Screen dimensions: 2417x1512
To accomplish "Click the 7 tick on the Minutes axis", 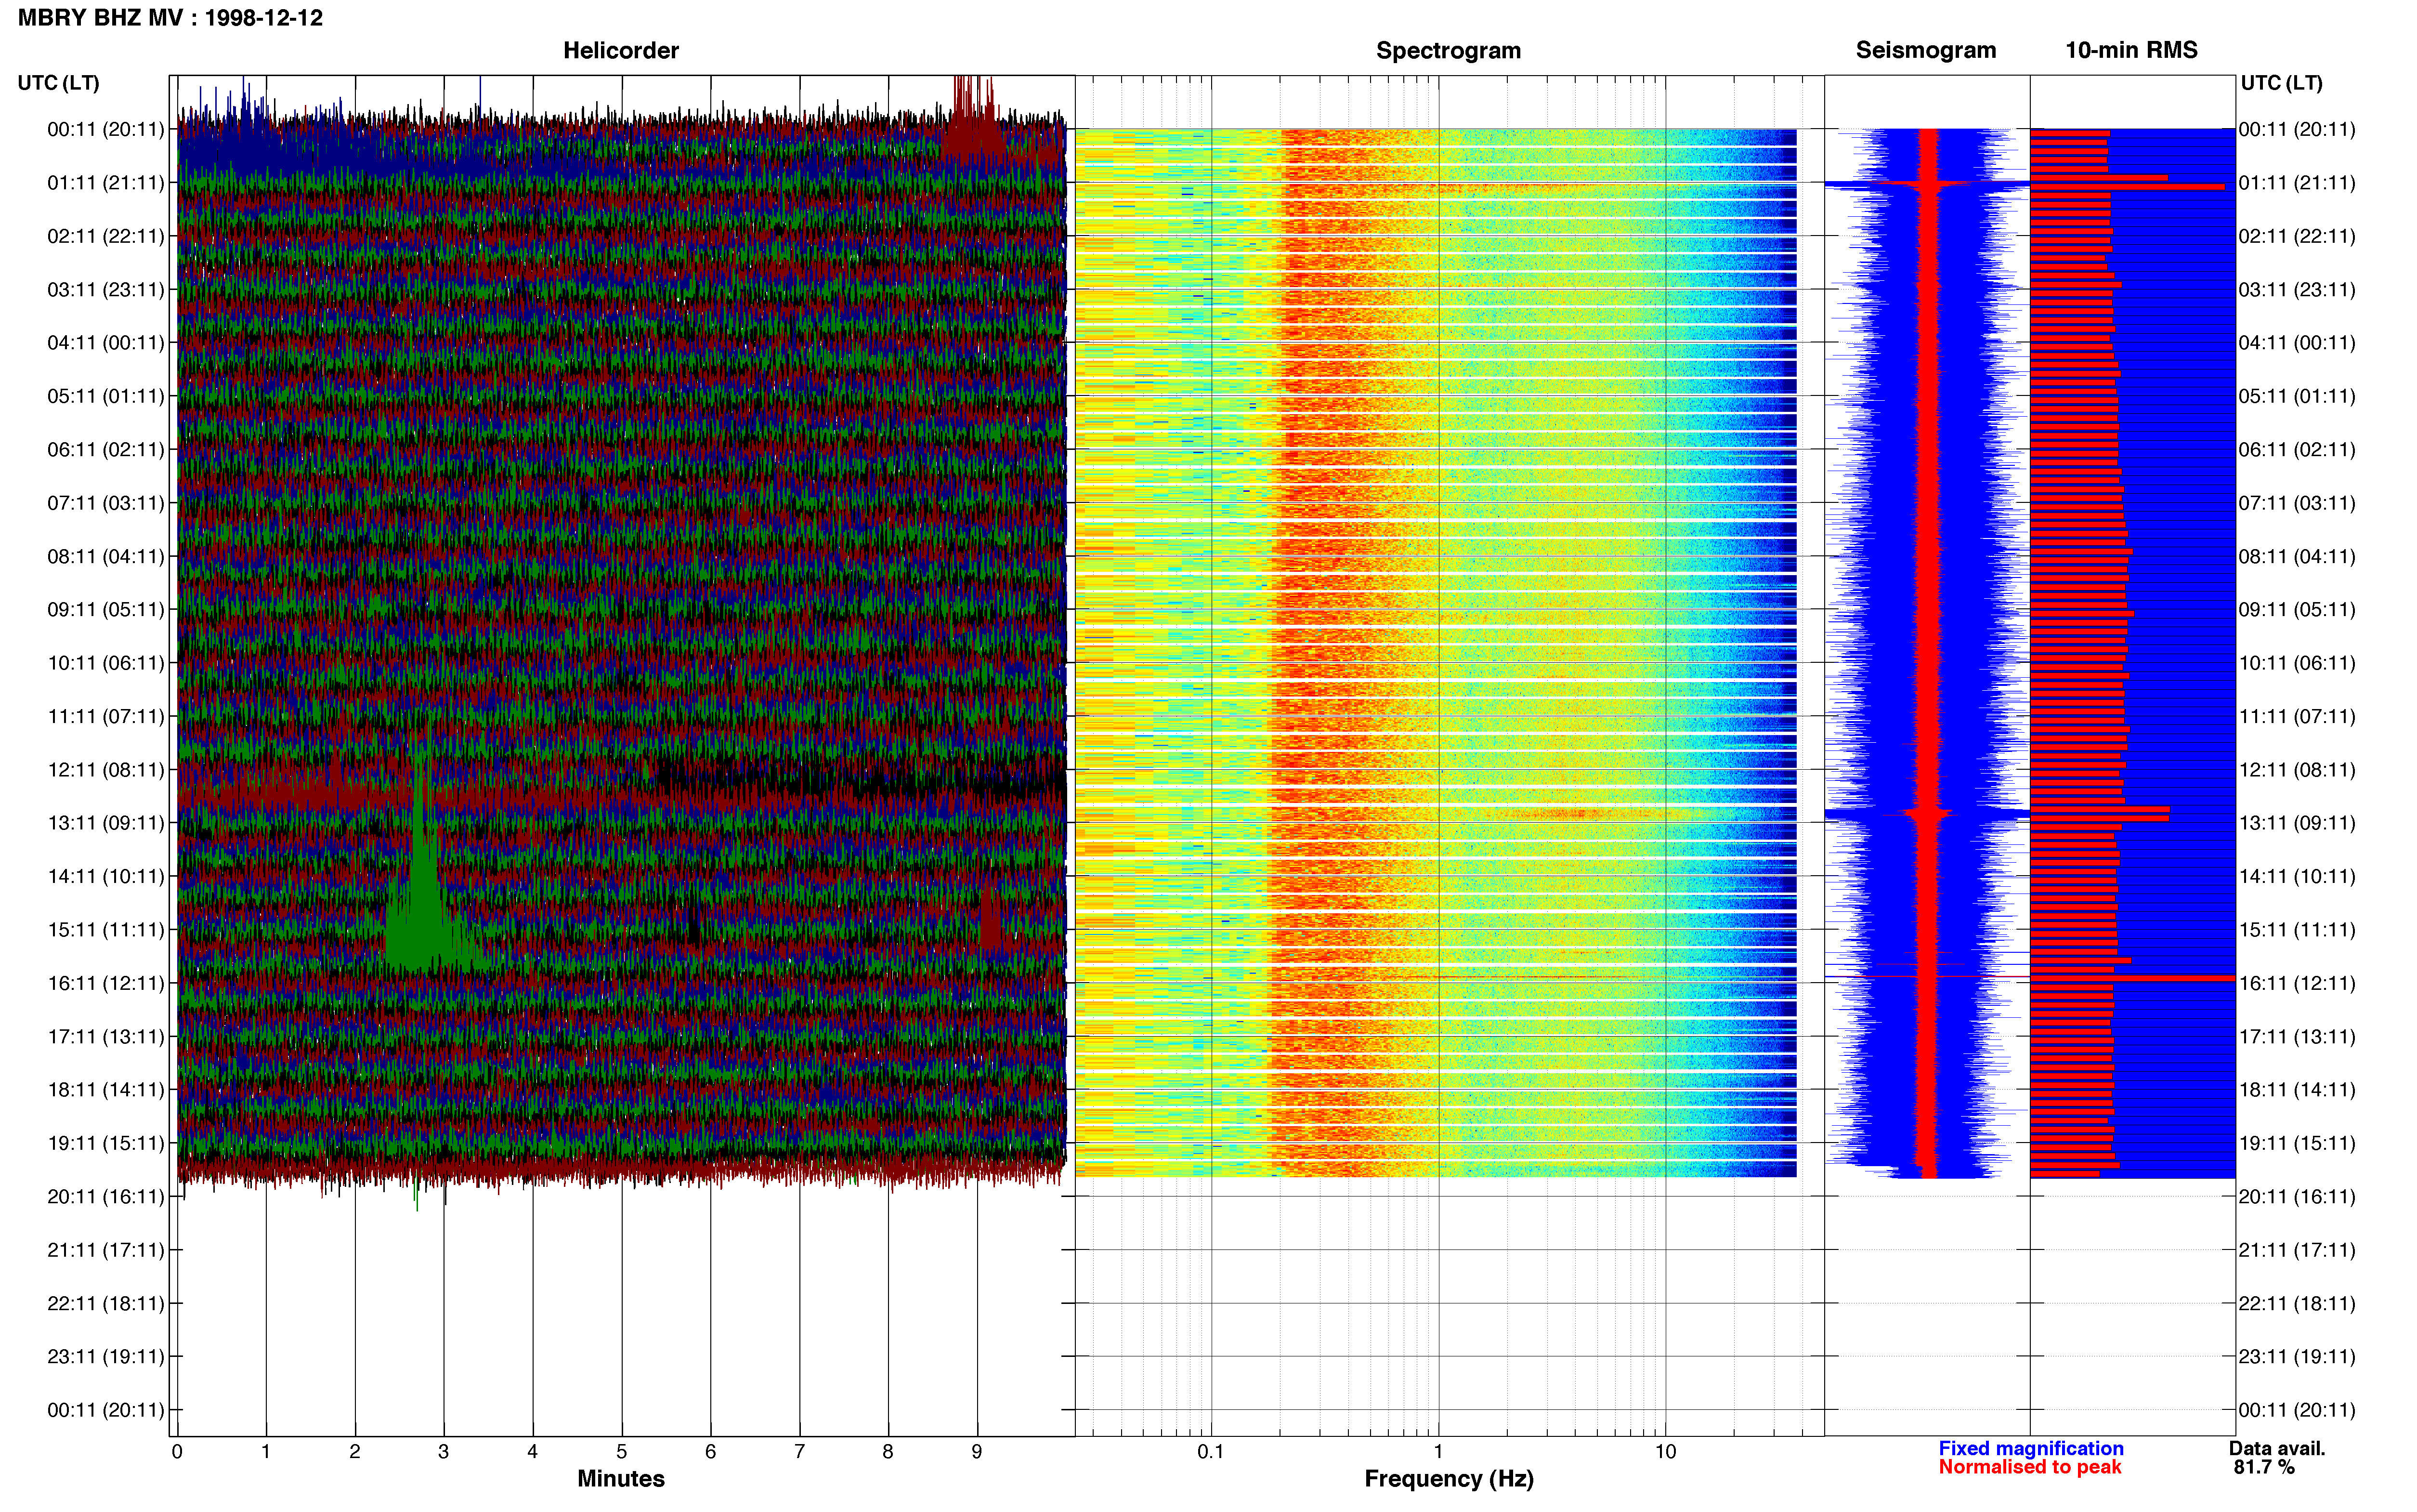I will [800, 1452].
